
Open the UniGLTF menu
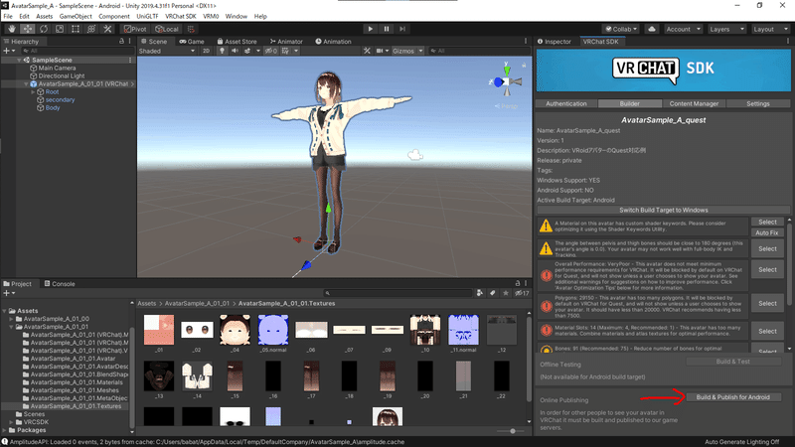pyautogui.click(x=147, y=16)
